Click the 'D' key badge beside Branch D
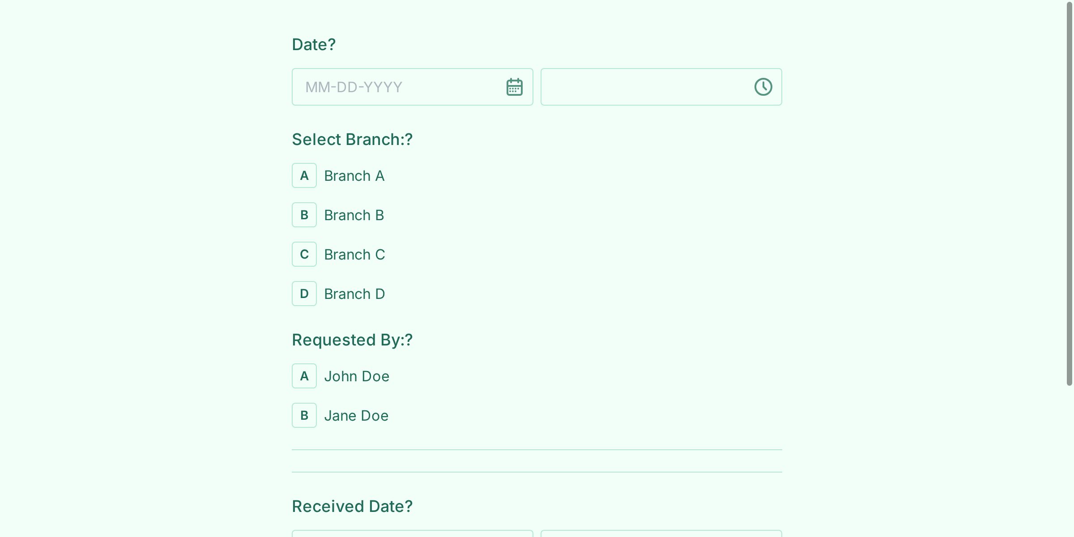Viewport: 1074px width, 537px height. (304, 294)
